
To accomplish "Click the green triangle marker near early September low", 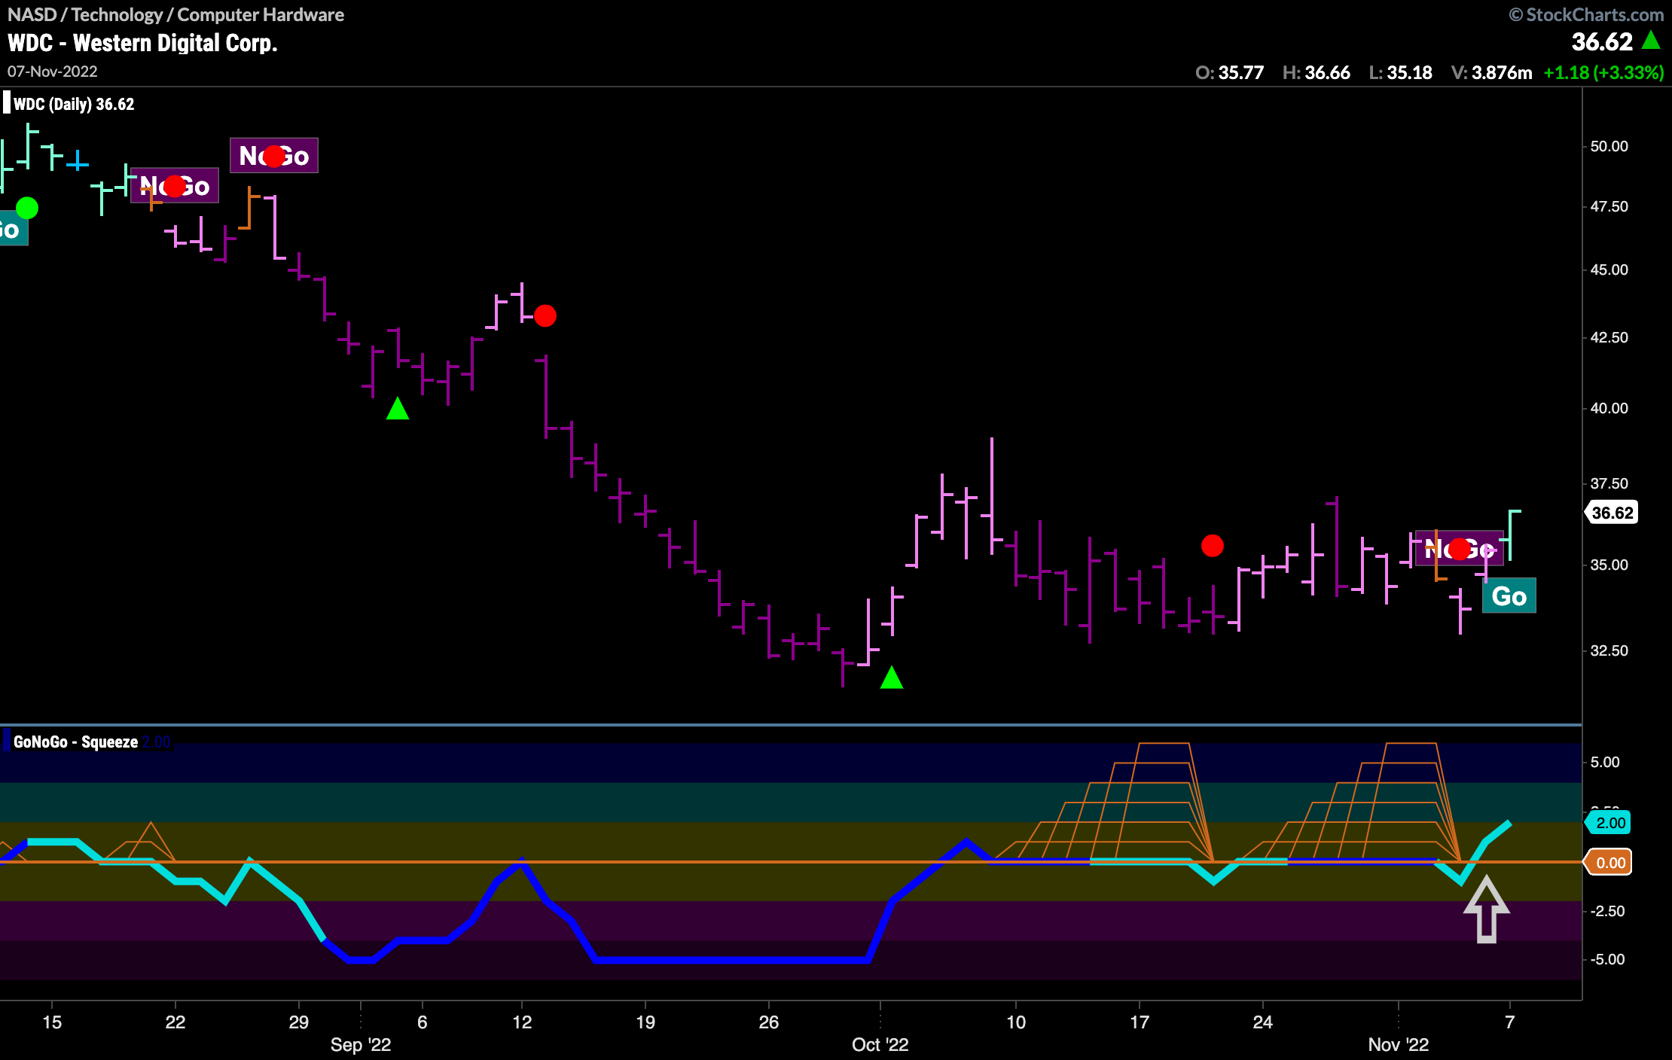I will click(398, 409).
